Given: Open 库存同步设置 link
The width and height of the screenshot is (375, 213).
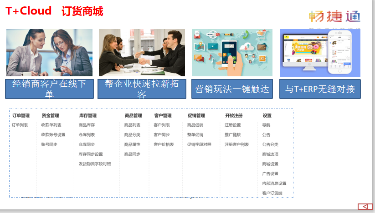Looking at the screenshot, I should tap(91, 154).
